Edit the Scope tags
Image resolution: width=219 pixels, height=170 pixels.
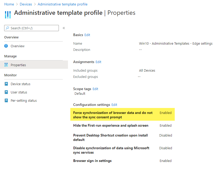click(x=95, y=89)
